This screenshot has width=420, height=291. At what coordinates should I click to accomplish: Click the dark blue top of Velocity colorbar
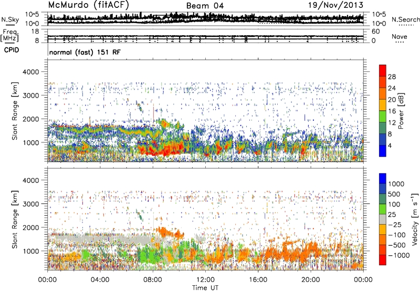[383, 179]
